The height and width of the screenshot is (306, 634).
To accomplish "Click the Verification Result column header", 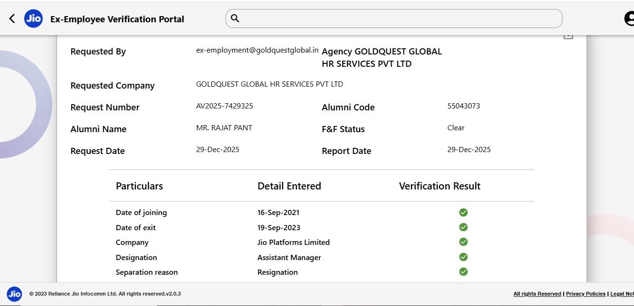I will click(x=439, y=186).
